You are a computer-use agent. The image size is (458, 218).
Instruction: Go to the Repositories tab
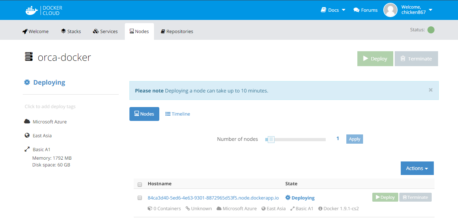177,31
